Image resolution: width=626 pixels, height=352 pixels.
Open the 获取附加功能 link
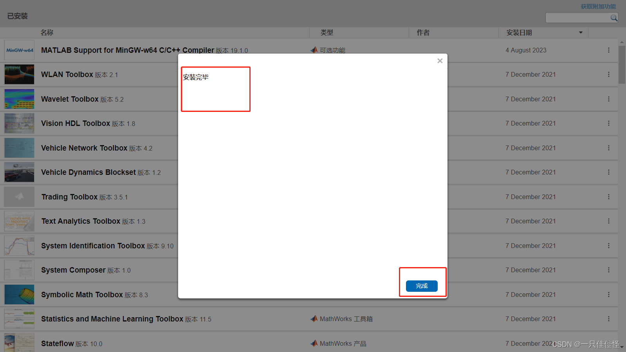[598, 7]
